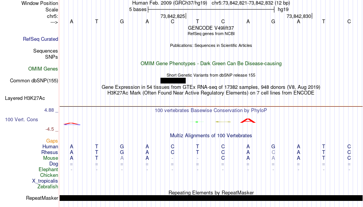Click the yellow PhyloP mark under C
The height and width of the screenshot is (207, 363).
click(x=223, y=122)
